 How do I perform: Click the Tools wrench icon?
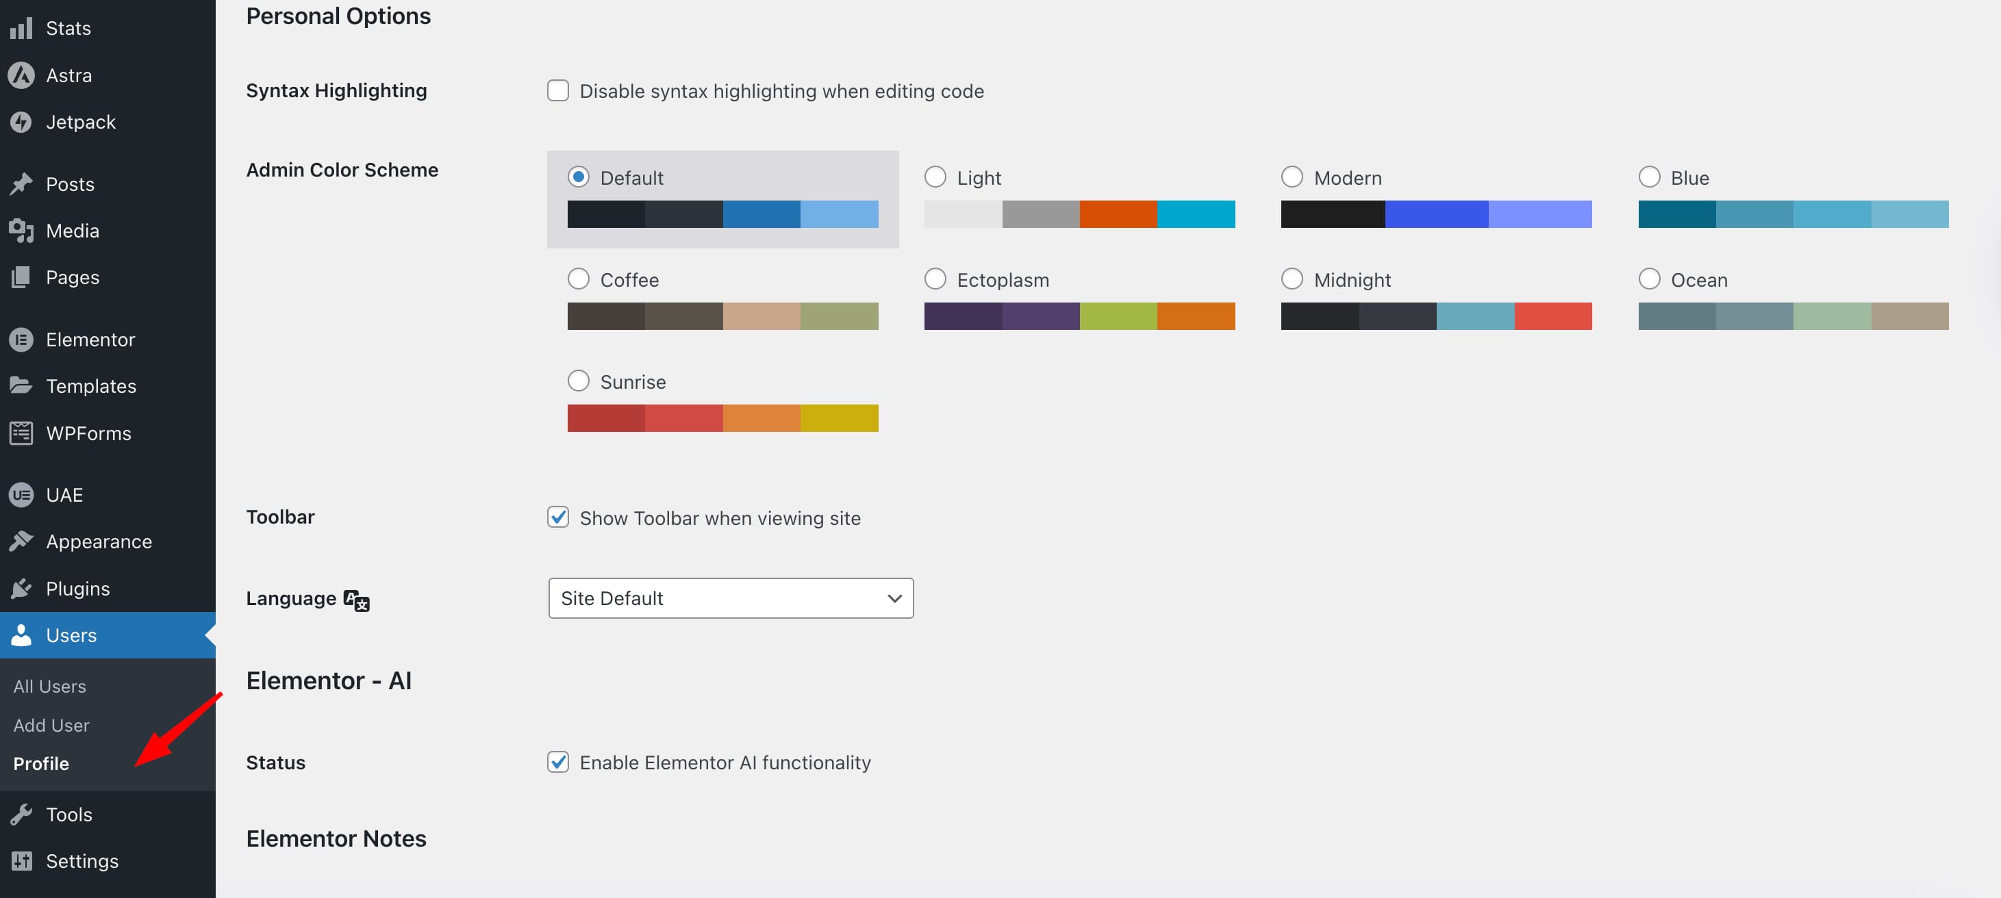[21, 814]
